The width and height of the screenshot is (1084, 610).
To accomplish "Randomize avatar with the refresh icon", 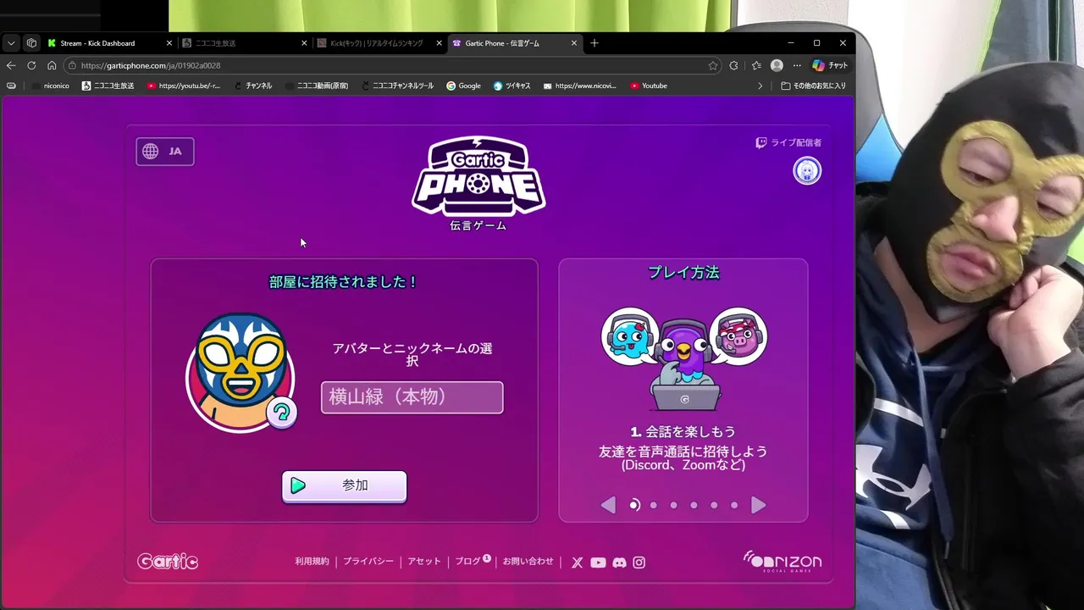I will pos(282,413).
